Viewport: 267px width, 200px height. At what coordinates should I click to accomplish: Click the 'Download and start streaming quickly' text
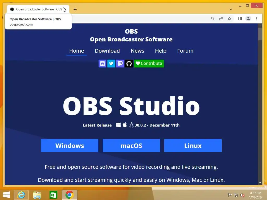tap(131, 180)
